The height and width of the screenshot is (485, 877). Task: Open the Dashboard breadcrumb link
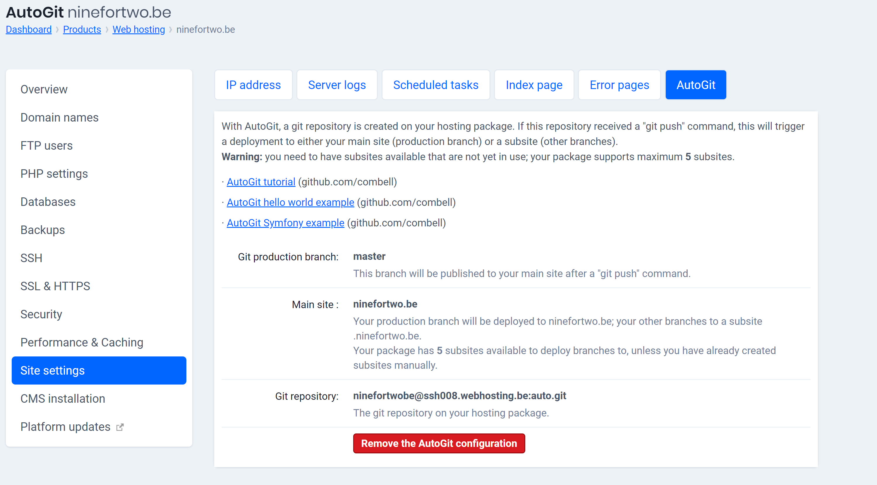pos(29,30)
